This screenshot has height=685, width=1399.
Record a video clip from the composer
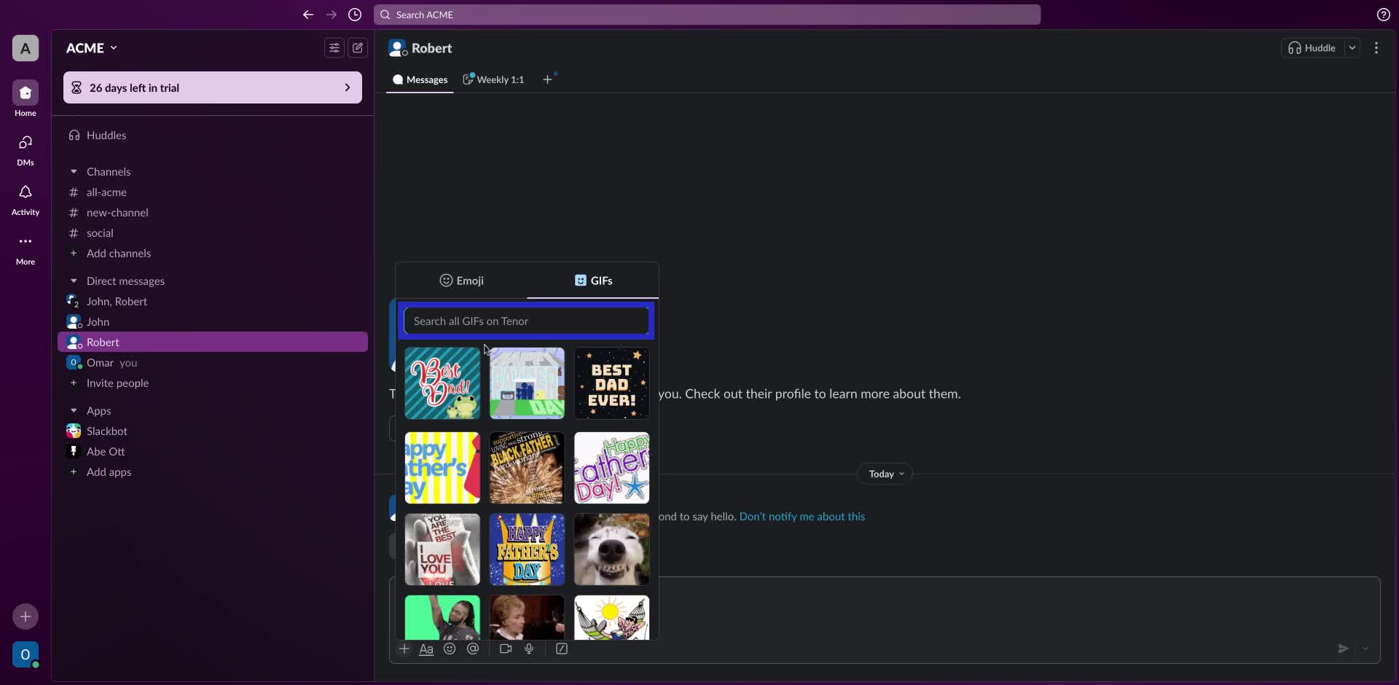pos(505,649)
